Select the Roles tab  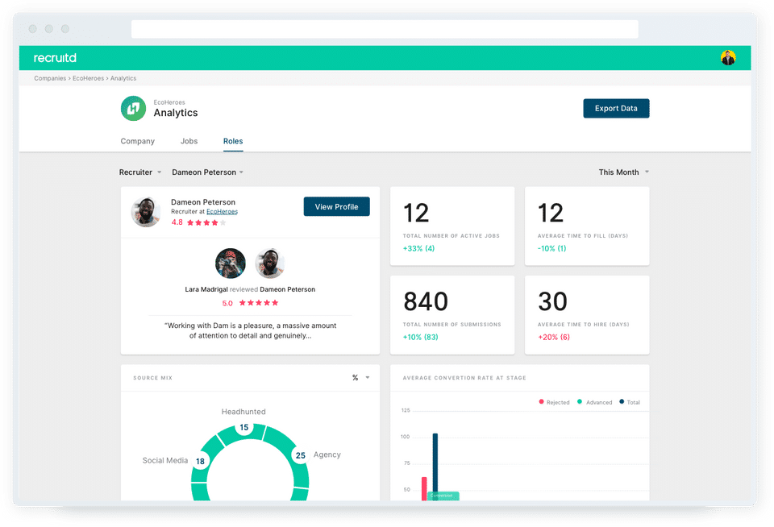(233, 141)
